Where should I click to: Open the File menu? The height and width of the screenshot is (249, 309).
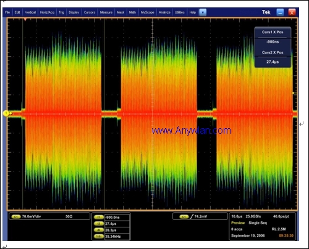7,12
